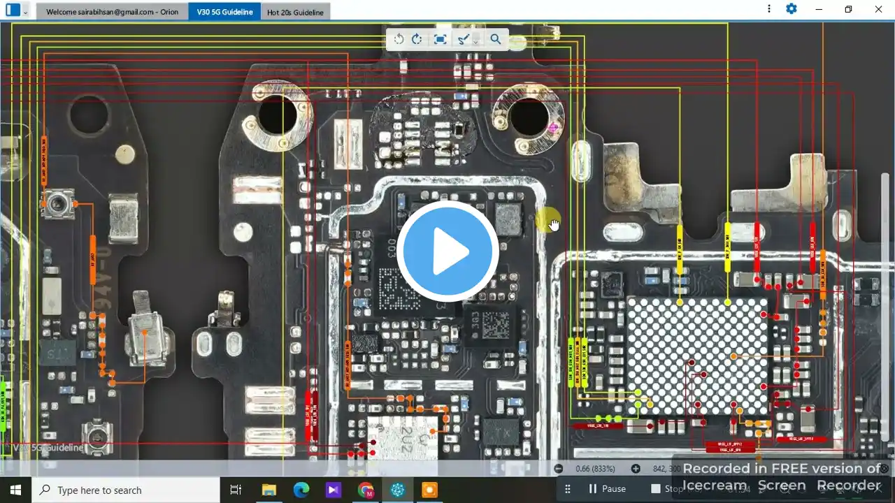
Task: Open the brush tool dropdown arrow
Action: (475, 41)
